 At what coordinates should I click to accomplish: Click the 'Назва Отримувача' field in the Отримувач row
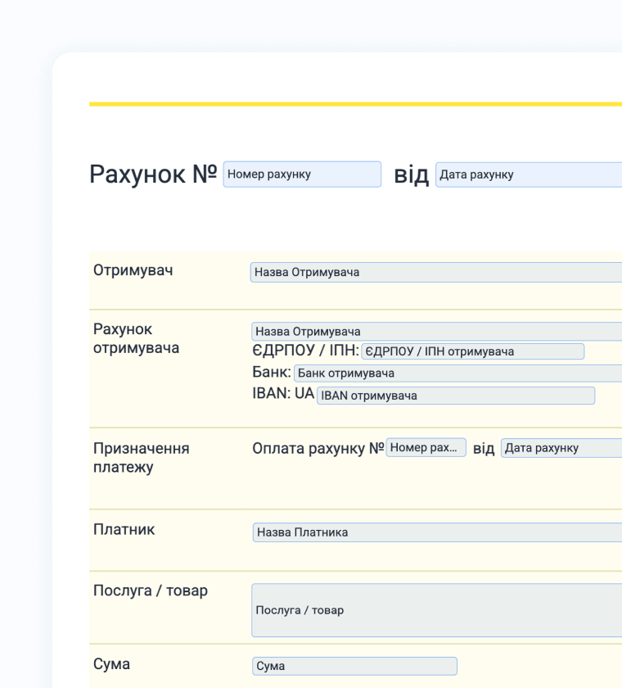(x=436, y=272)
